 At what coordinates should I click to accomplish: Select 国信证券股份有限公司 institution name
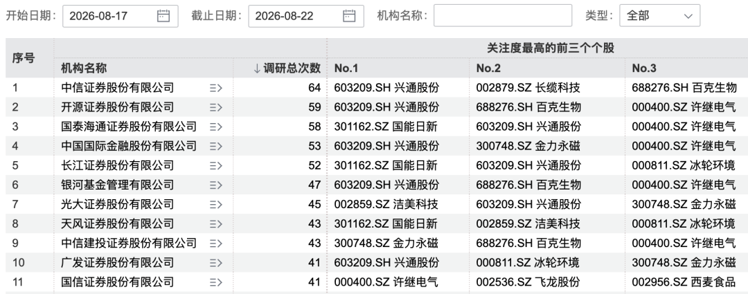point(117,282)
